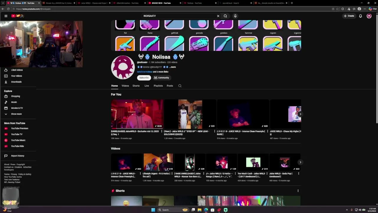Select the channel Live tab

point(146,86)
